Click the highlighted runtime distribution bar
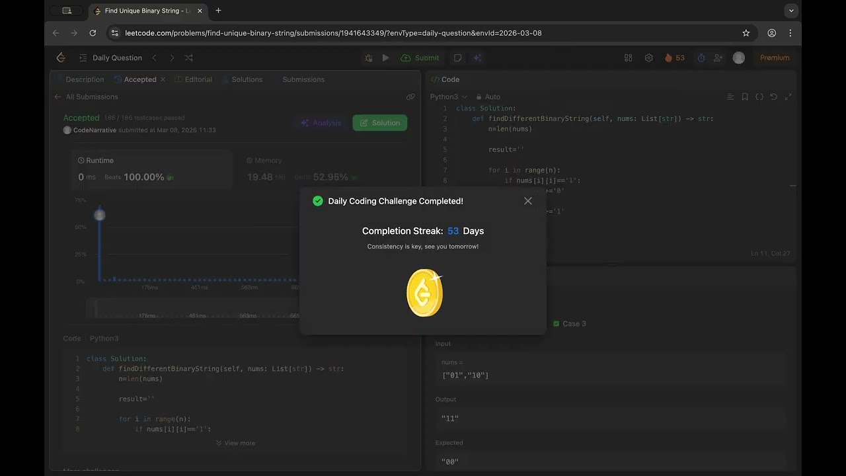The image size is (846, 476). coord(100,246)
